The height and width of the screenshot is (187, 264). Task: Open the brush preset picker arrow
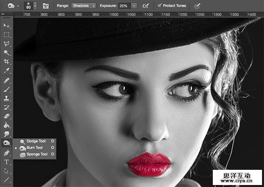pos(35,6)
